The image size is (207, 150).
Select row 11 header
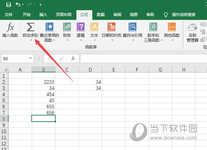pos(4,137)
